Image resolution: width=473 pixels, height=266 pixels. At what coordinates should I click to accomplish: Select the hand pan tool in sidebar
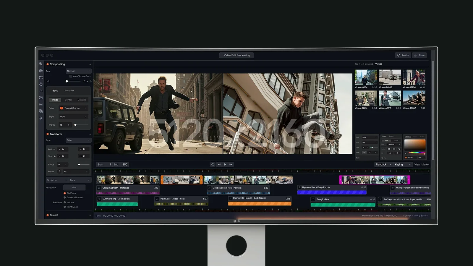click(x=41, y=84)
